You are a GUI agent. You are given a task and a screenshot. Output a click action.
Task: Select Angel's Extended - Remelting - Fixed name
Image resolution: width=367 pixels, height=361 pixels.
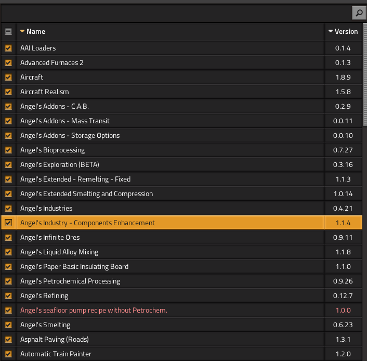pos(75,179)
